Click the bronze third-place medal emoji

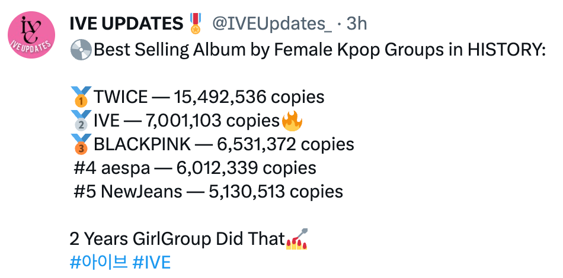click(79, 145)
